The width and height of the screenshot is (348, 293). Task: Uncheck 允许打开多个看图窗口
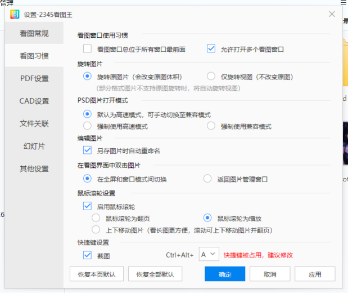pos(211,49)
